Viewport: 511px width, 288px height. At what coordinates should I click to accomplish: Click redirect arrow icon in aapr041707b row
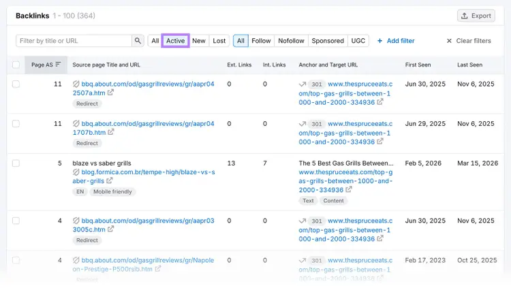pyautogui.click(x=303, y=124)
